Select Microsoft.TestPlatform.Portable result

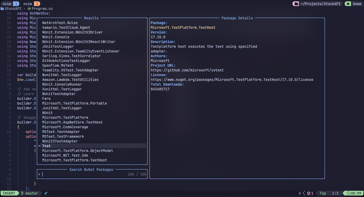pyautogui.click(x=75, y=103)
